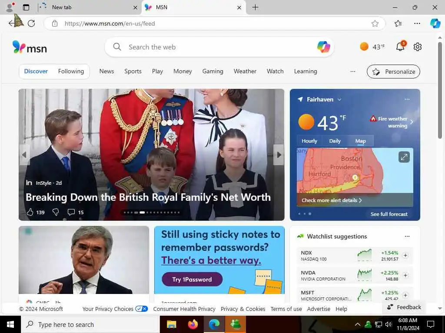Open the Edge profile avatar

10,7
